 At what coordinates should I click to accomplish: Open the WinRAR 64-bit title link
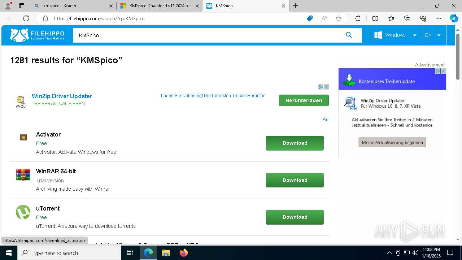pyautogui.click(x=56, y=171)
